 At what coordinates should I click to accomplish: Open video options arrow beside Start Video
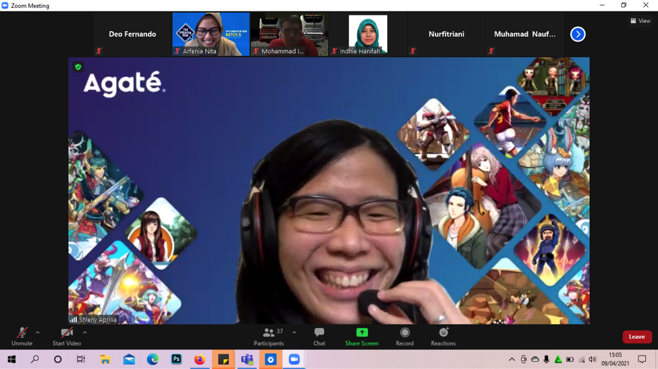(x=85, y=333)
